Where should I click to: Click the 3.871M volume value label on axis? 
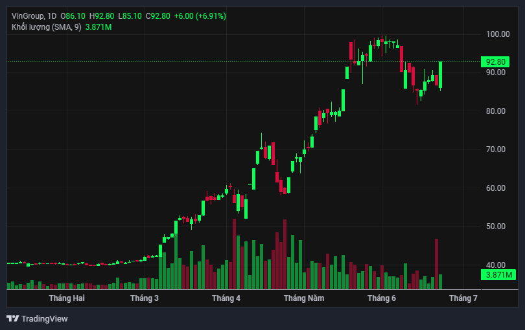[498, 275]
